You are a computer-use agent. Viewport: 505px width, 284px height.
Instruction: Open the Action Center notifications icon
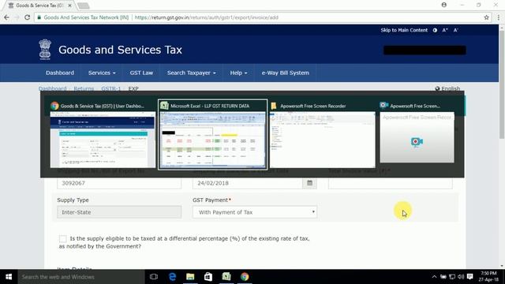(x=470, y=277)
